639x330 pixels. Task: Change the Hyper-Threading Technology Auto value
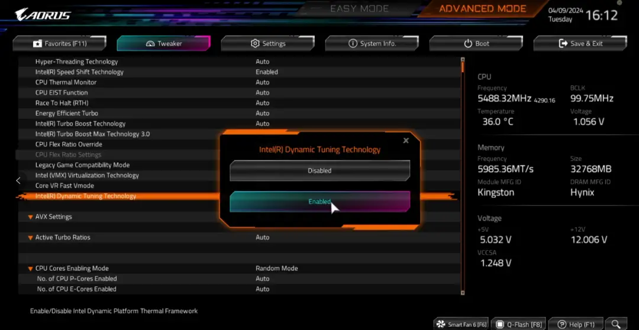tap(263, 62)
